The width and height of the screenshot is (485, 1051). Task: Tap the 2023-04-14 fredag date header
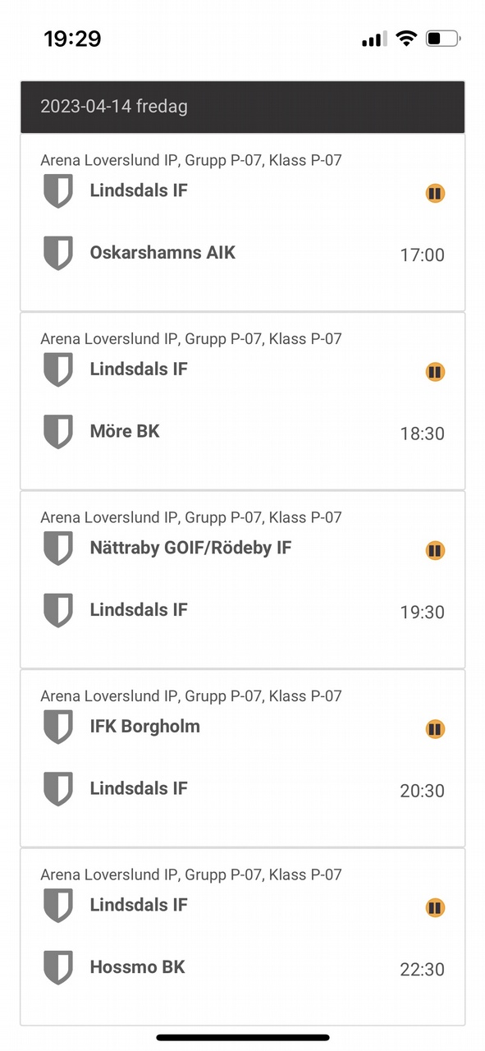point(243,107)
